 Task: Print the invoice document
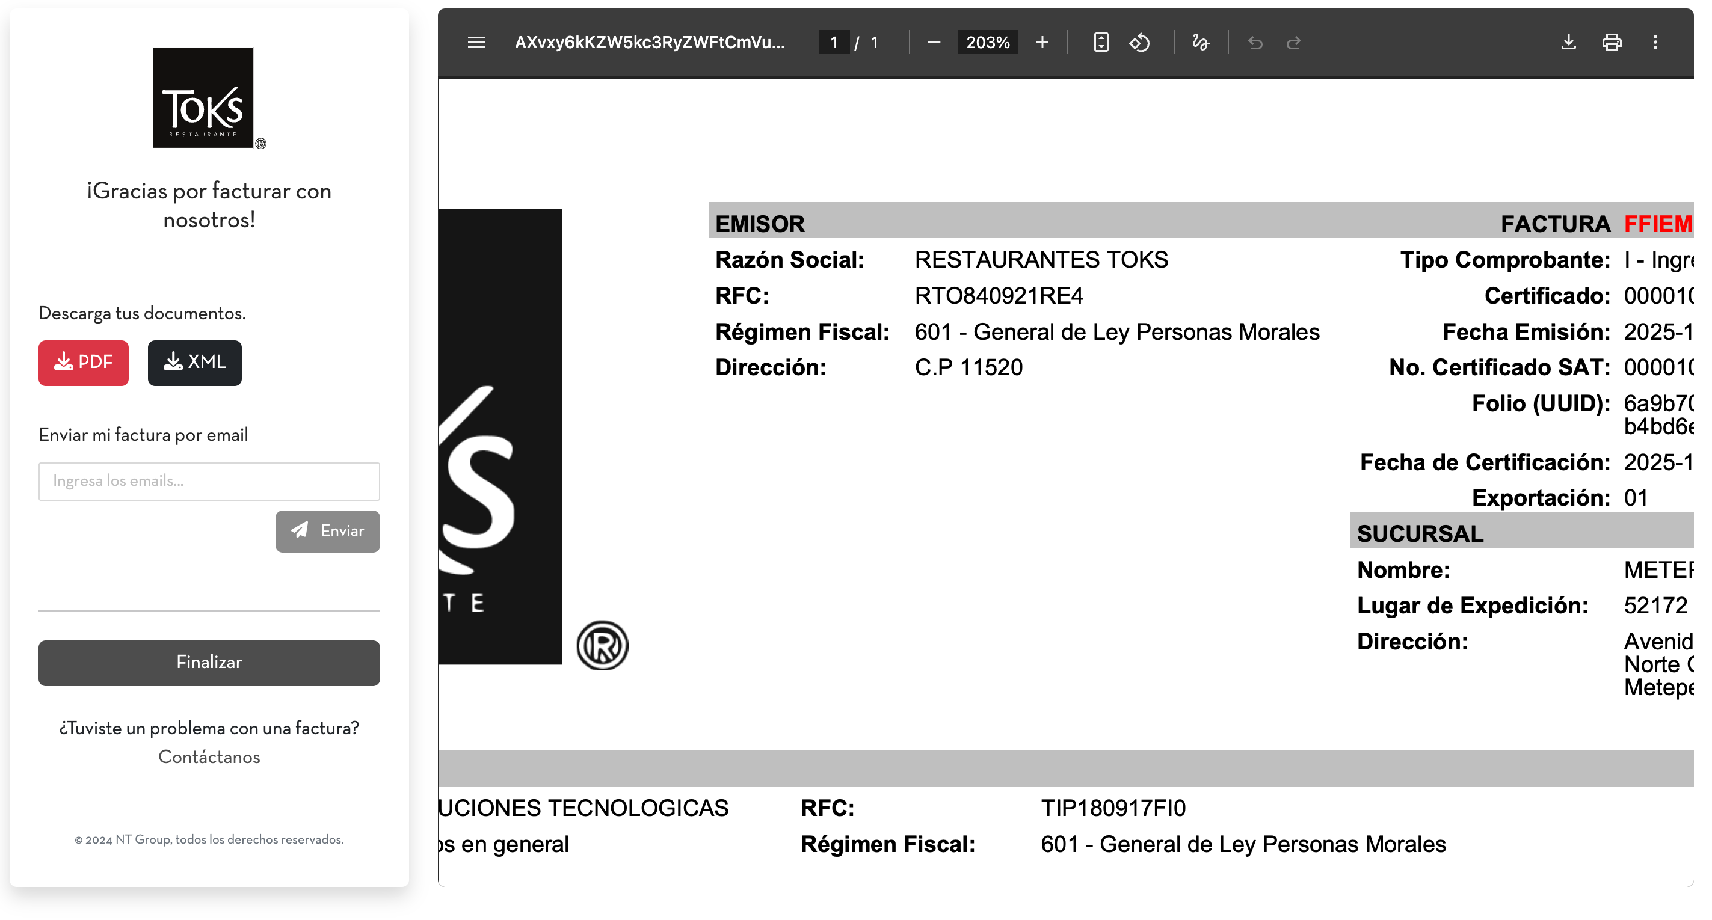[x=1612, y=43]
